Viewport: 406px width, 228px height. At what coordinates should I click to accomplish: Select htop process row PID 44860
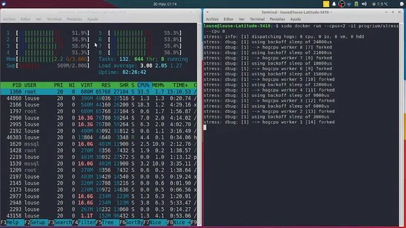click(99, 98)
